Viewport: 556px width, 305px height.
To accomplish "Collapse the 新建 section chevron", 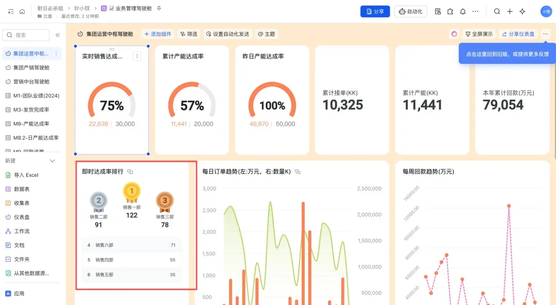I will (x=53, y=161).
